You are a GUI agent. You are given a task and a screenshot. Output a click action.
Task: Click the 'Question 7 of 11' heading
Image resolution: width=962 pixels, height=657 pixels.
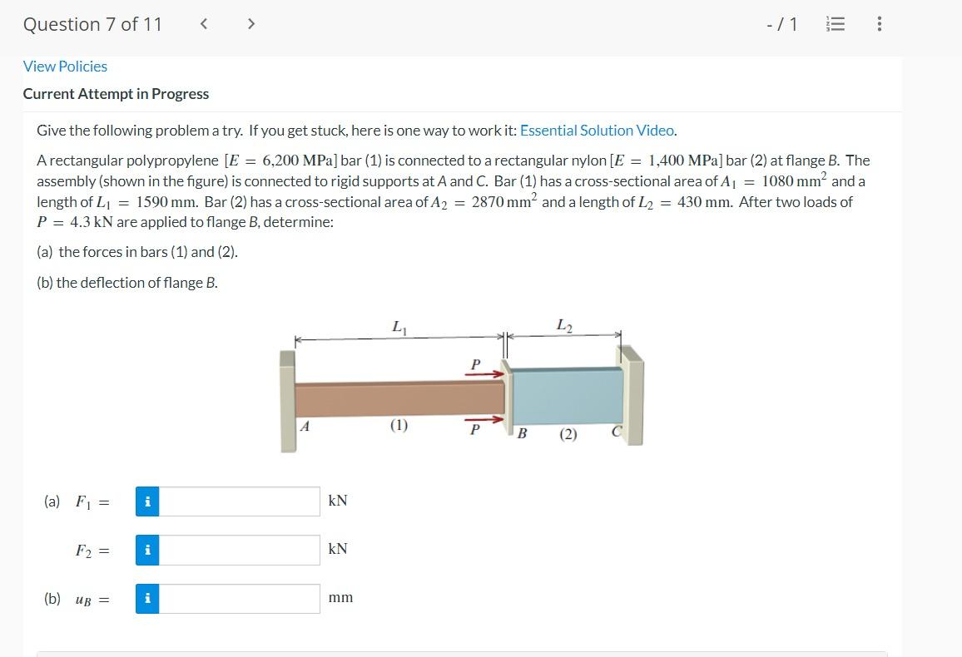click(92, 24)
